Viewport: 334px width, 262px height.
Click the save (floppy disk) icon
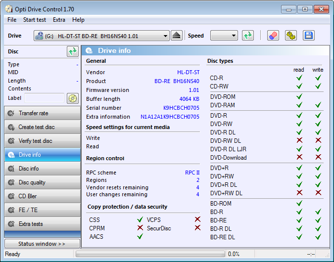(308, 36)
